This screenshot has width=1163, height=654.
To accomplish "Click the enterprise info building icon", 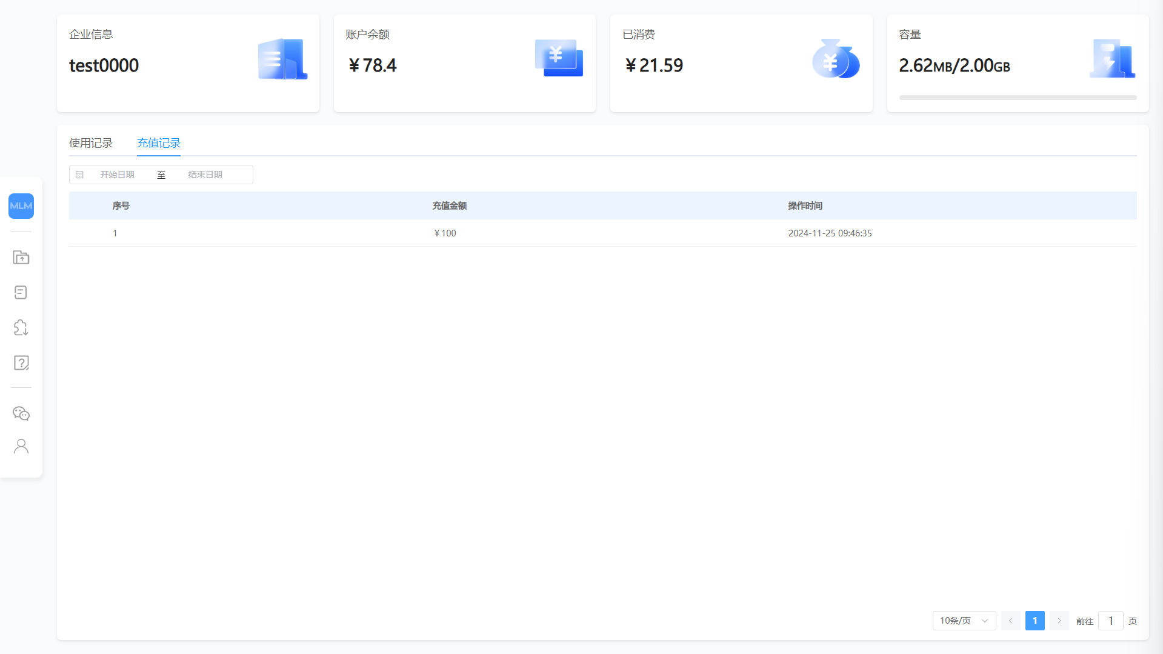I will click(x=282, y=59).
